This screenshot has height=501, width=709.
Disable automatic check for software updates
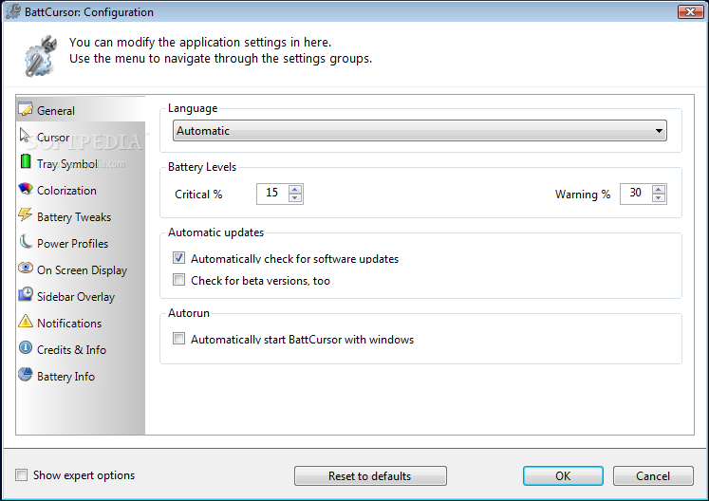179,258
